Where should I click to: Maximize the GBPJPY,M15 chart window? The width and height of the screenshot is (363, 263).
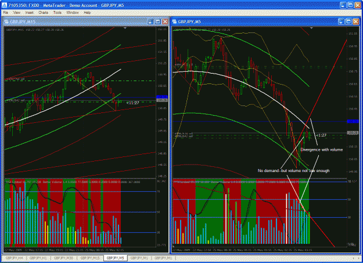tap(157, 21)
